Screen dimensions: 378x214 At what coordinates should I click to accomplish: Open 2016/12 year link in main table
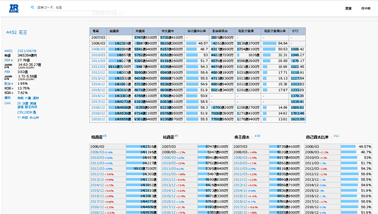click(x=98, y=96)
